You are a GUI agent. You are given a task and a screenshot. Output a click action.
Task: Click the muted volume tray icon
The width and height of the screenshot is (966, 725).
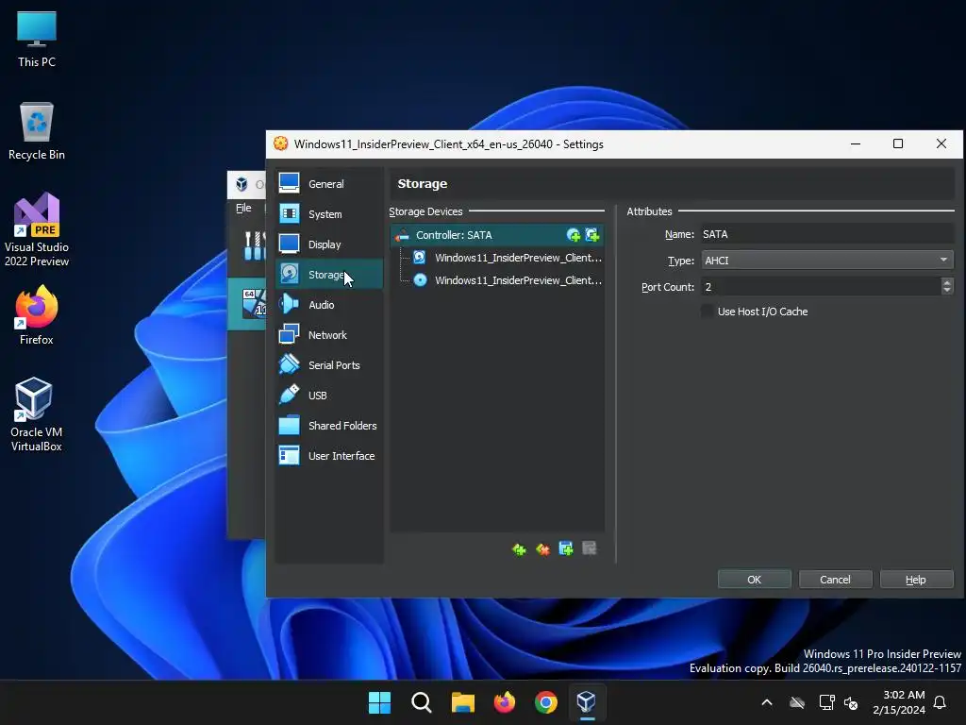point(852,702)
